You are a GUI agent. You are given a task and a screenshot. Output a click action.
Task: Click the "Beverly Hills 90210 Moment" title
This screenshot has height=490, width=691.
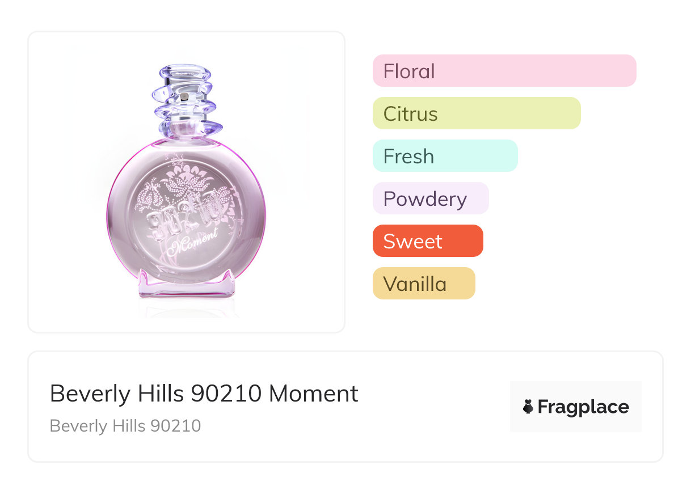pyautogui.click(x=204, y=394)
